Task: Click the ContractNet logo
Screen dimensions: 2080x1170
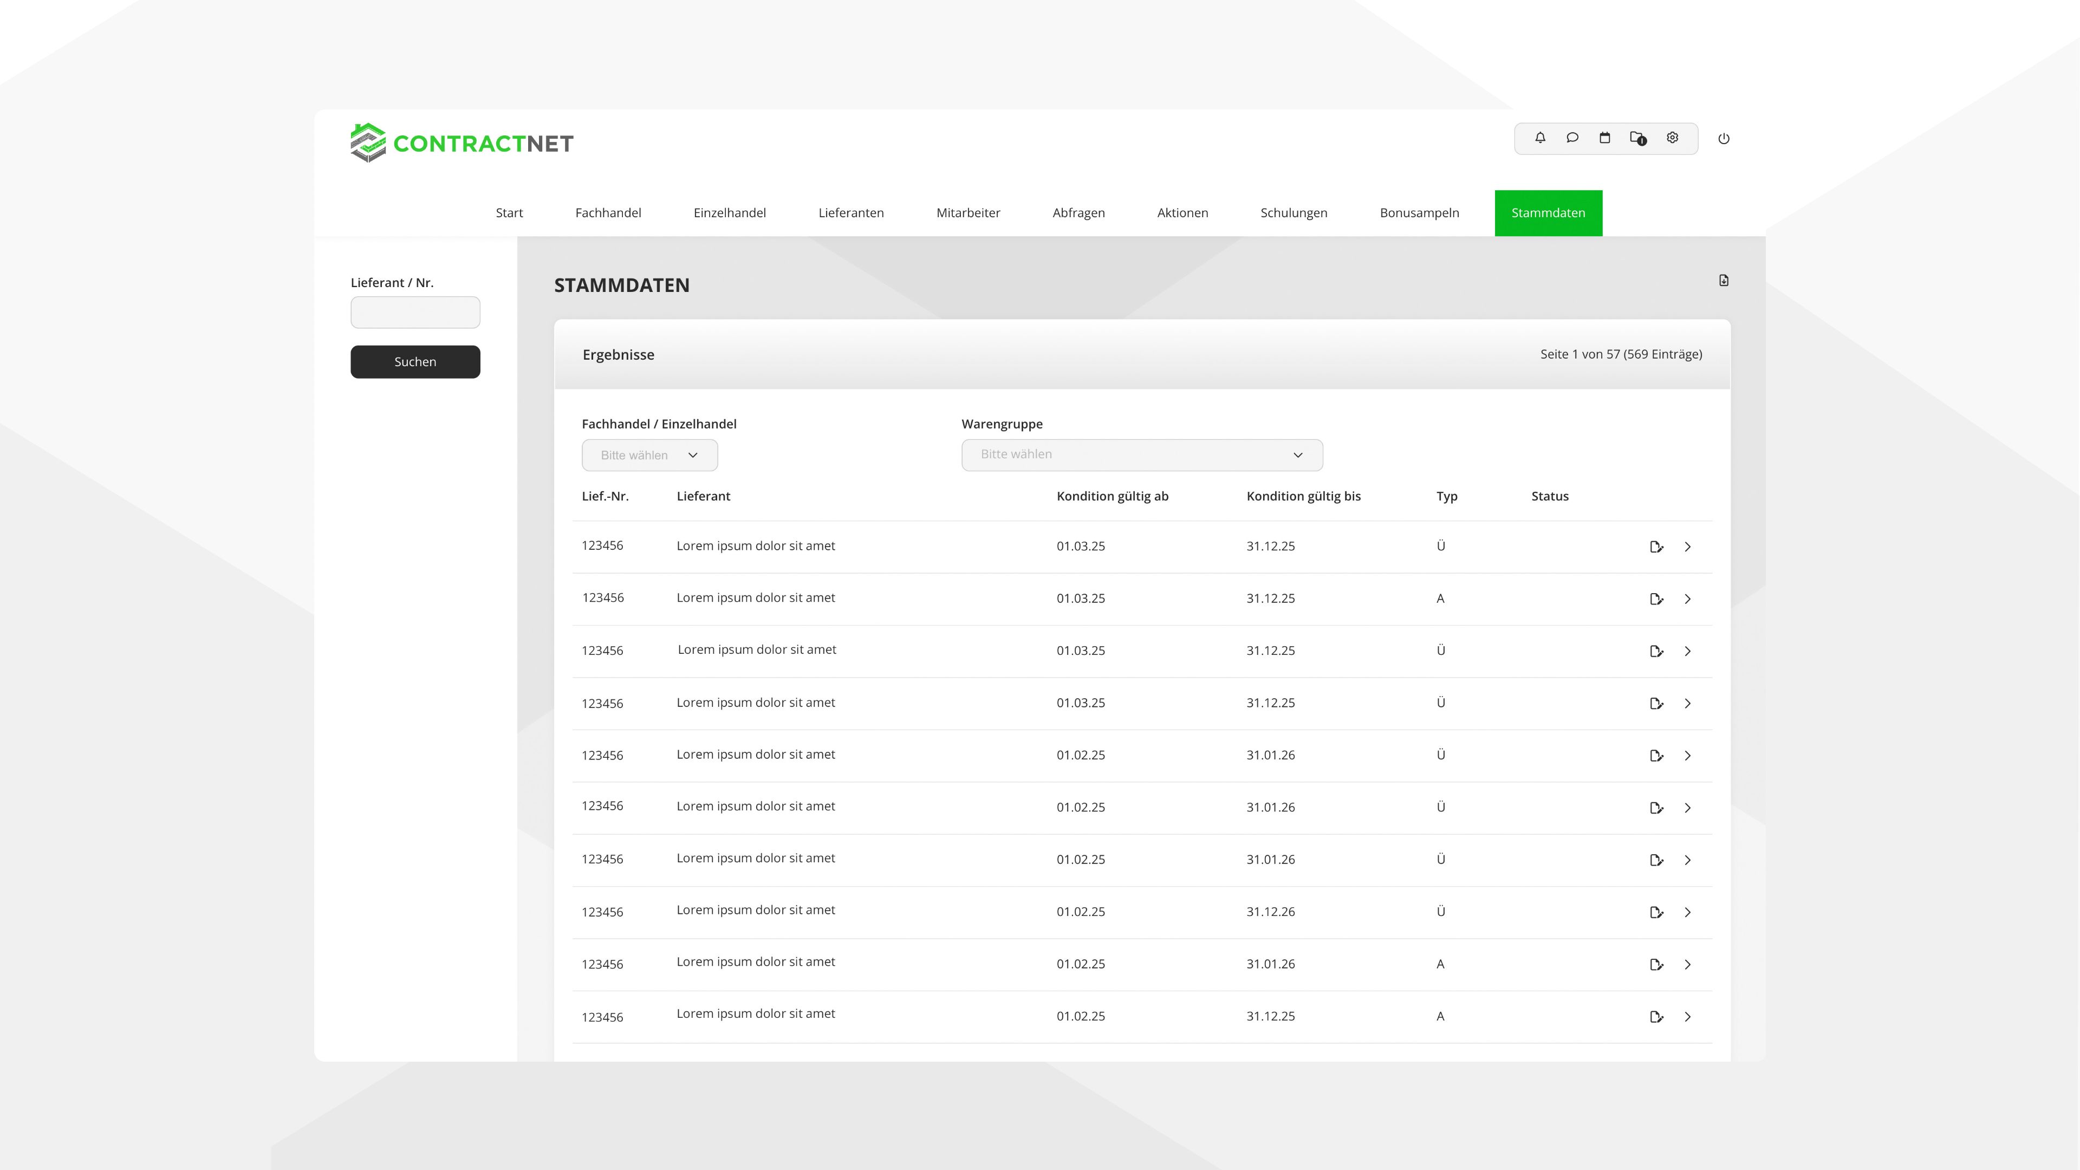Action: tap(462, 142)
